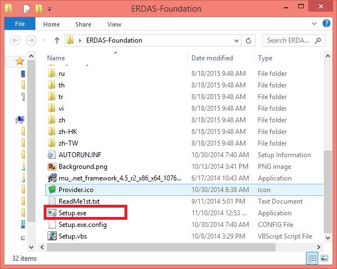Click 9/11/2014 5:01 PM date cell

218,201
